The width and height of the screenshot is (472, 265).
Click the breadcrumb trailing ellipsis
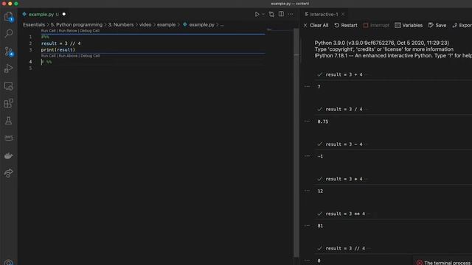tap(222, 24)
